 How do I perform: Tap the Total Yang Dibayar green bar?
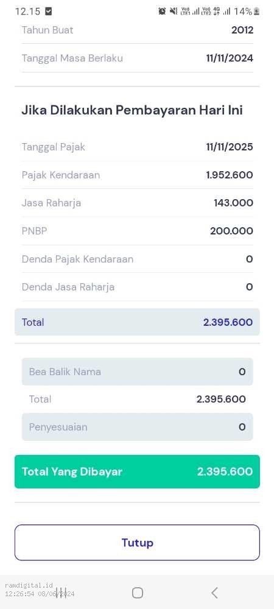coord(137,471)
